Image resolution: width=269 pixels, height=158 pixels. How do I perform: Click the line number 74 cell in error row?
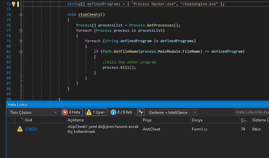tap(243, 129)
